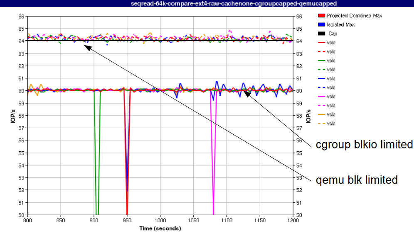This screenshot has width=414, height=233.
Task: Select the solid green vdb legend line
Action: point(321,61)
